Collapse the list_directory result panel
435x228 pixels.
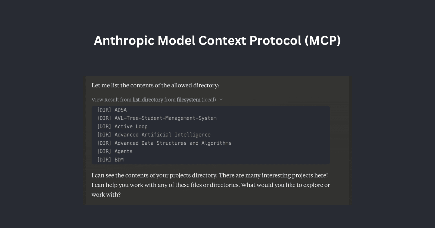tap(221, 100)
